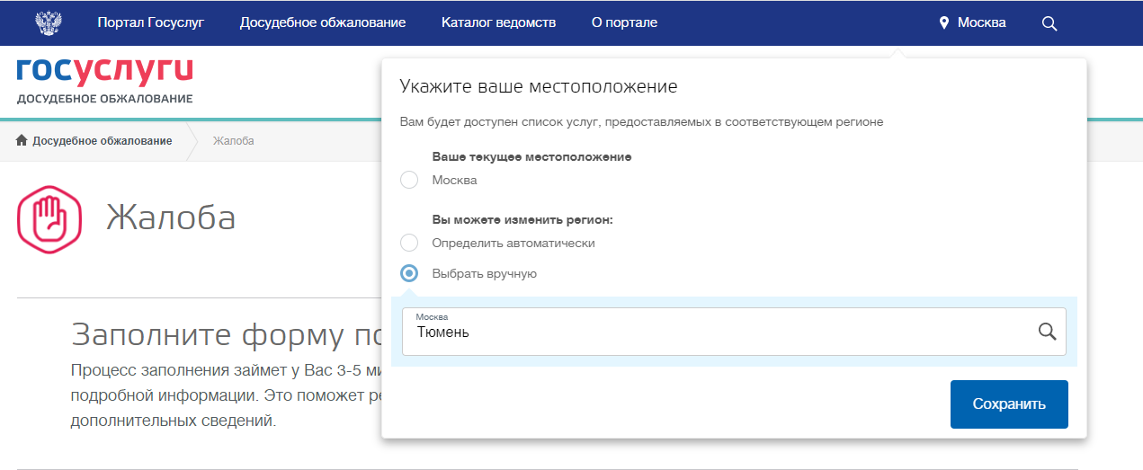The image size is (1143, 470).
Task: Click the location pin icon in header
Action: [943, 23]
